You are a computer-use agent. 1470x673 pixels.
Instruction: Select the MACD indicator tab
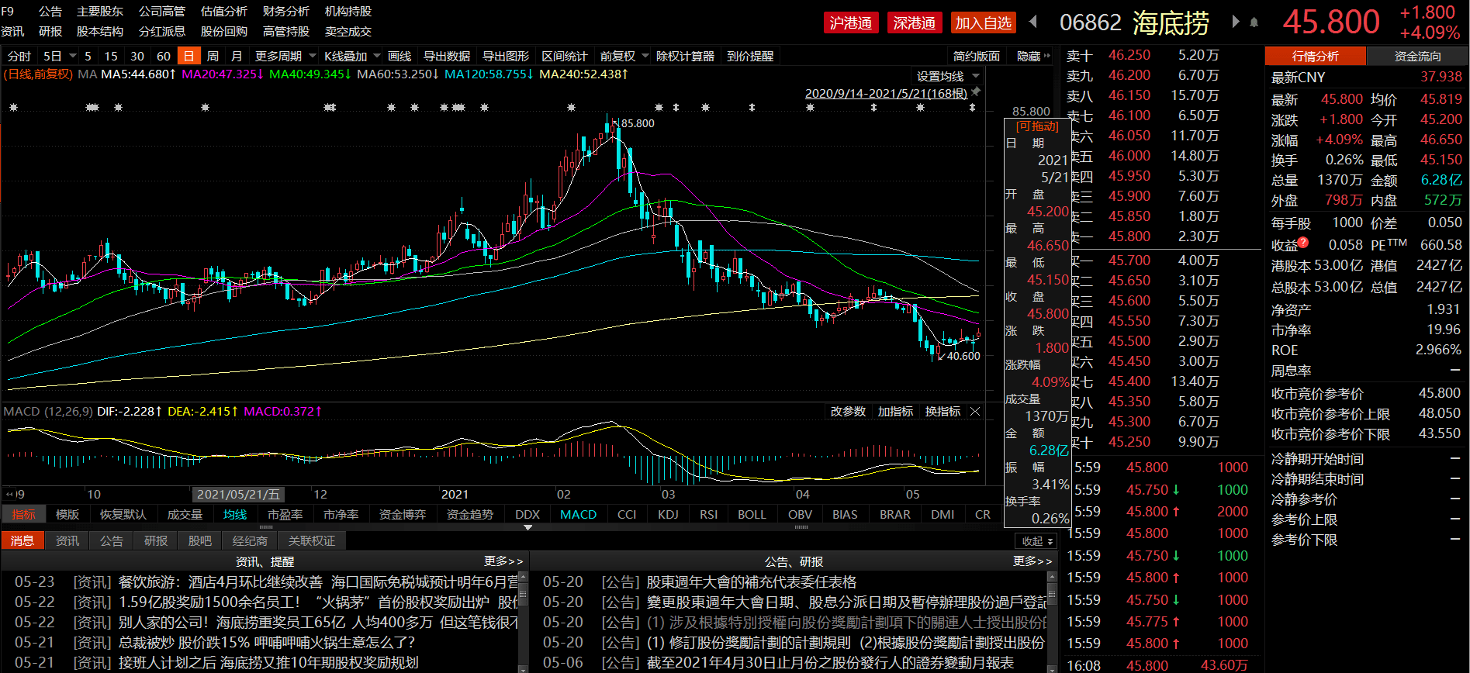(x=578, y=514)
